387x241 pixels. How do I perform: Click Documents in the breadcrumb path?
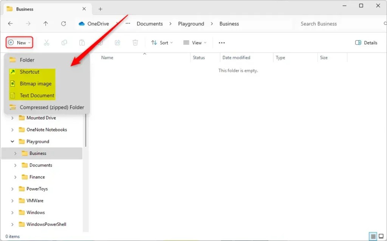pos(150,24)
